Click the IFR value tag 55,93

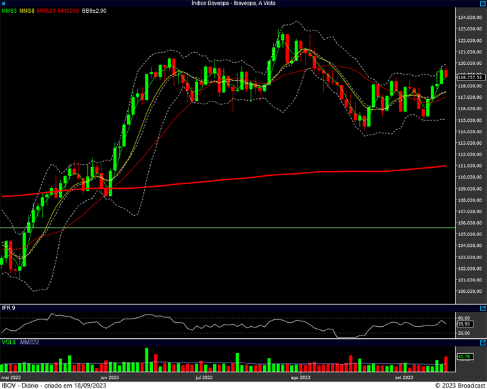point(463,325)
